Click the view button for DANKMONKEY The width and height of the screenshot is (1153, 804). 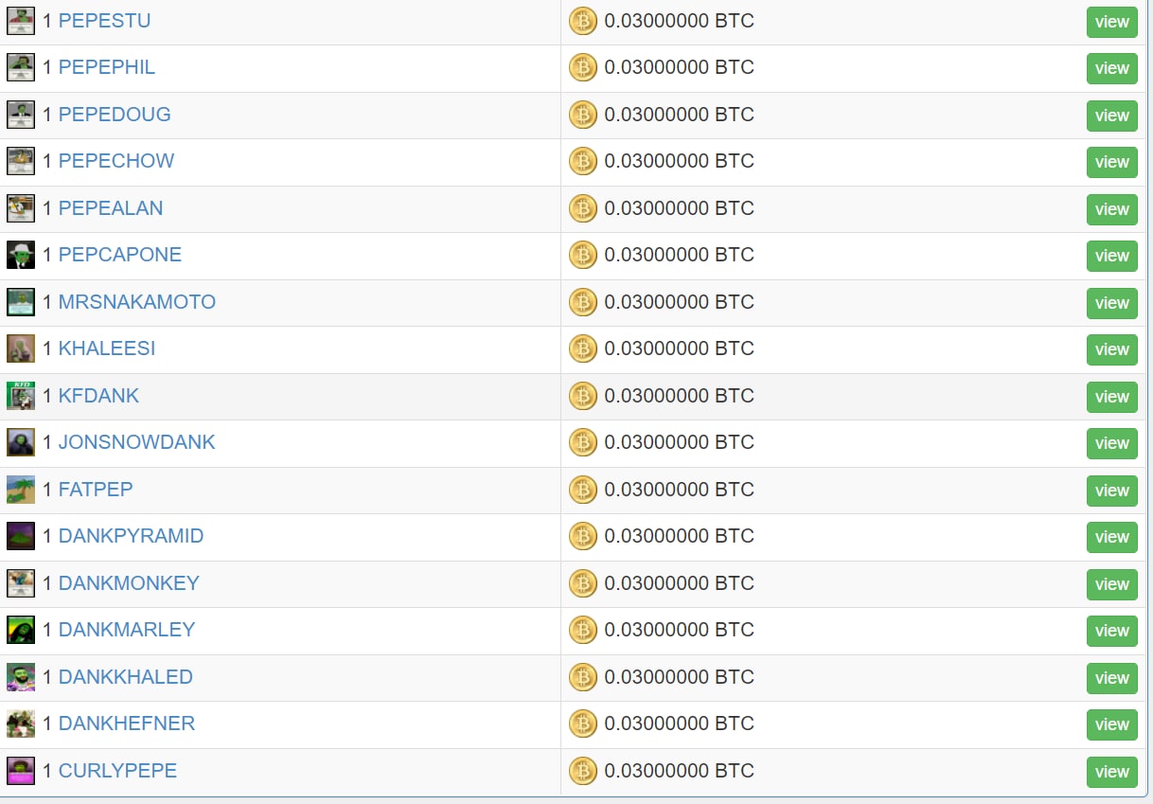click(1112, 584)
